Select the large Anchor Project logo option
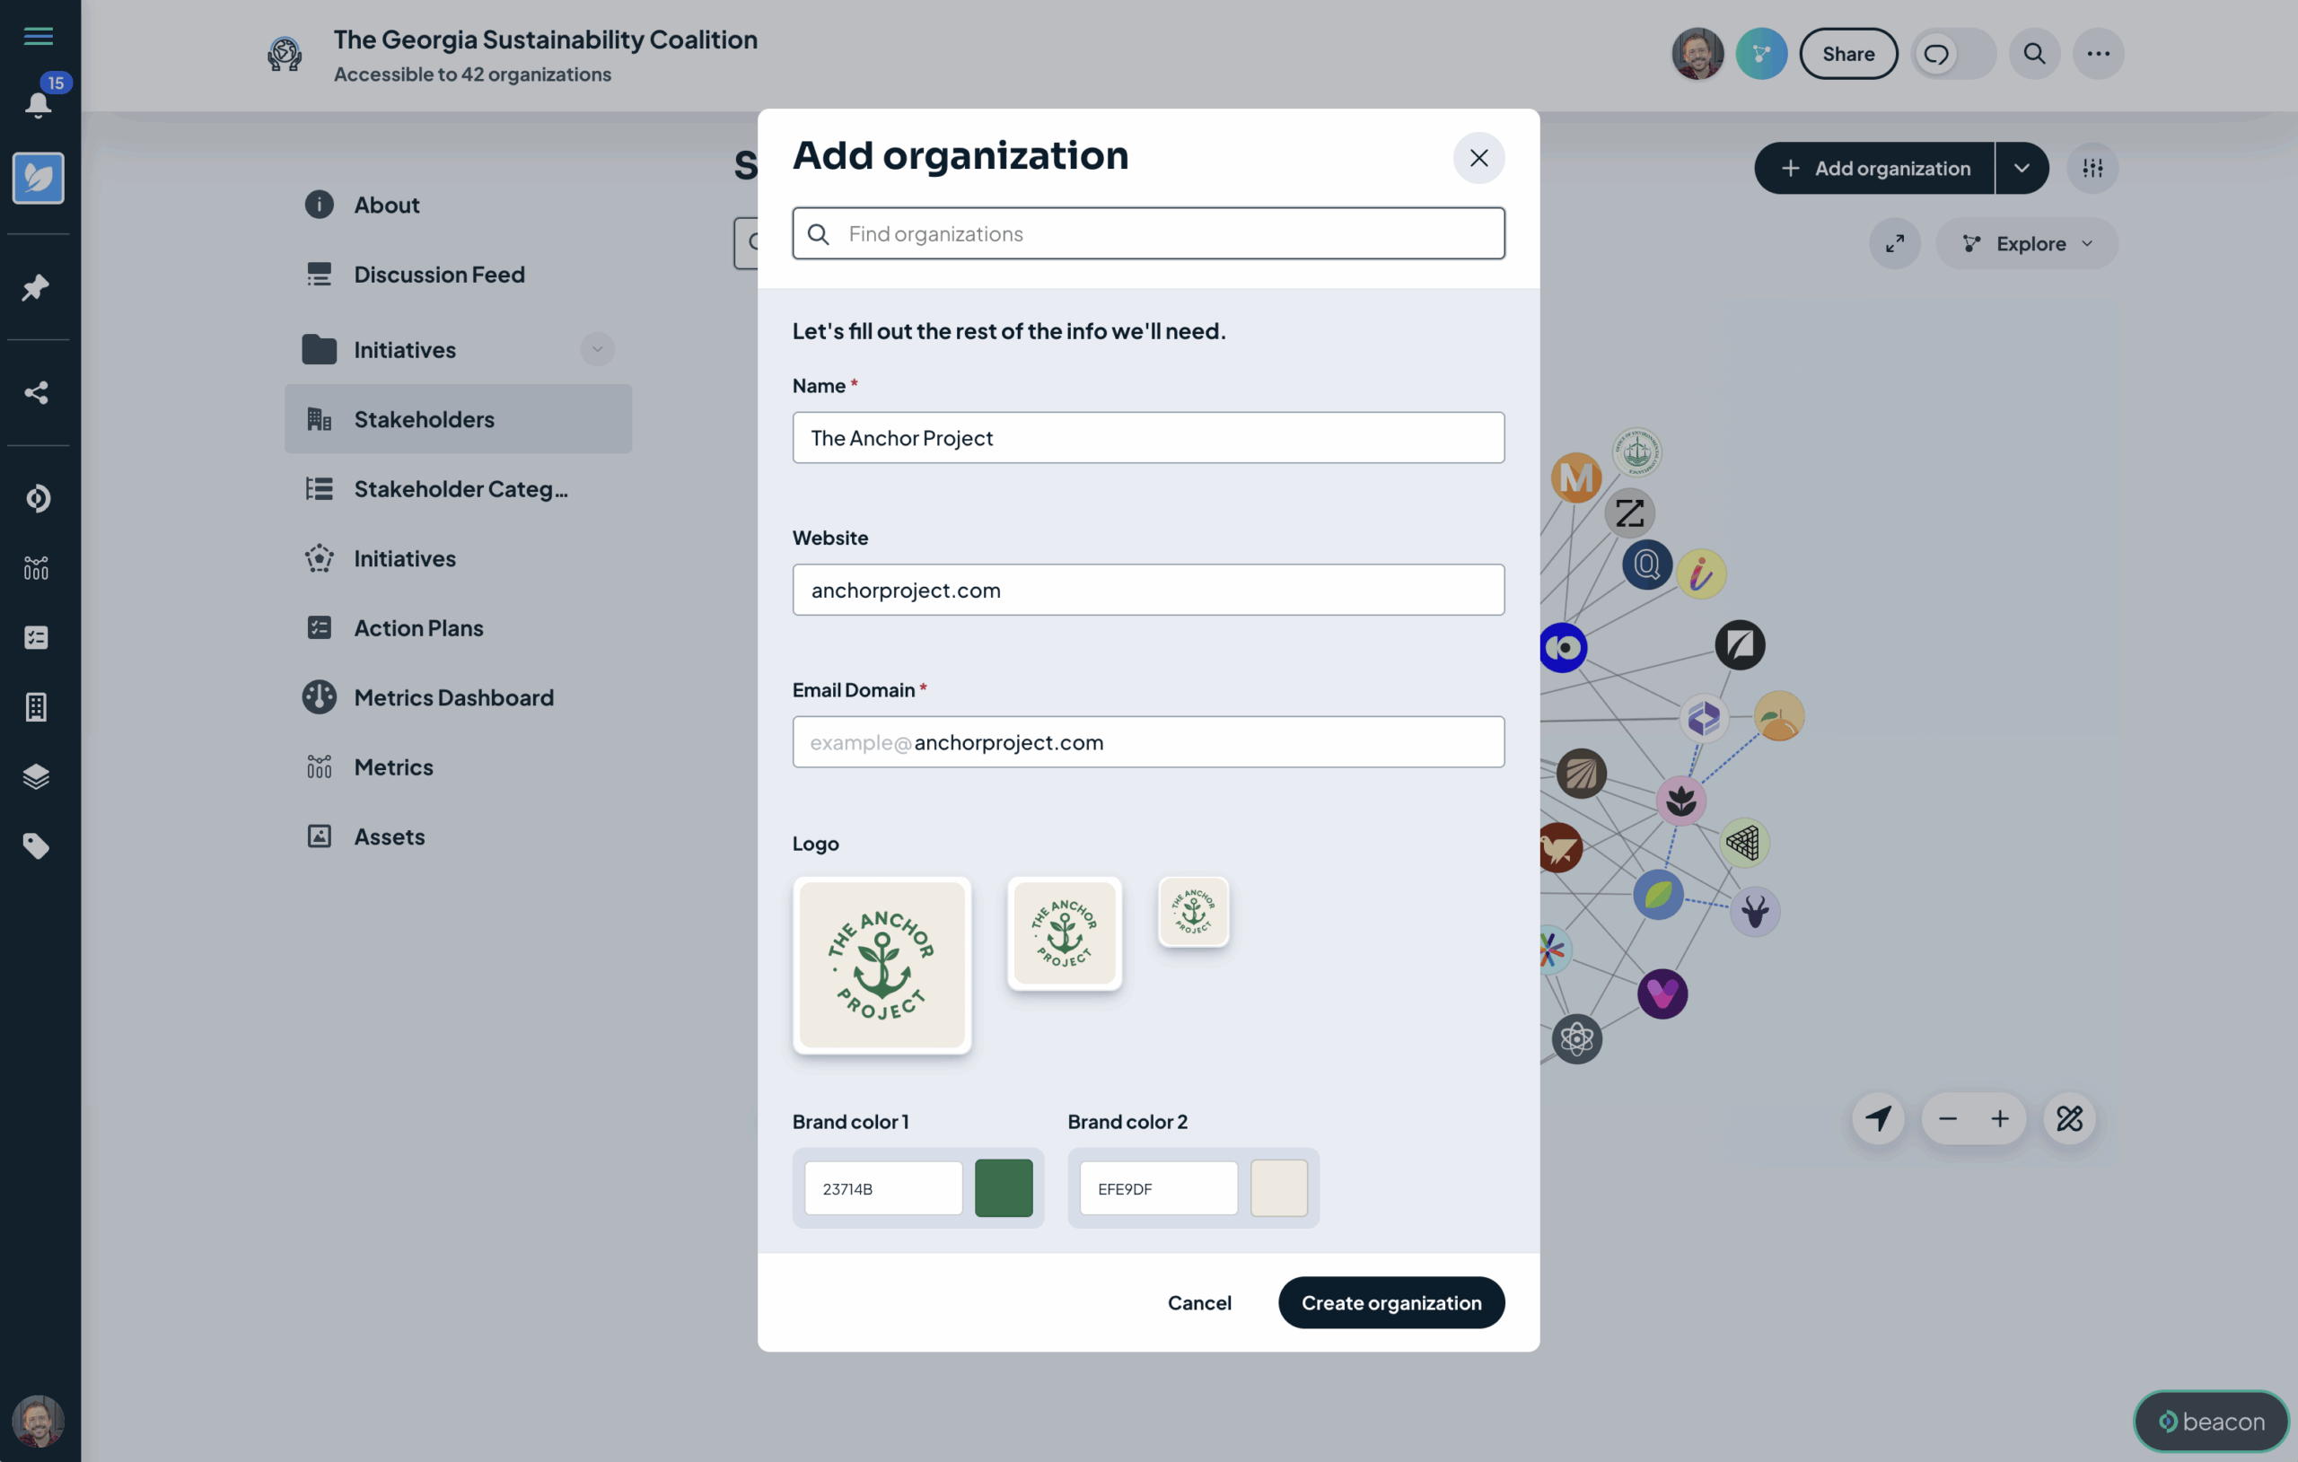This screenshot has height=1462, width=2298. tap(881, 965)
